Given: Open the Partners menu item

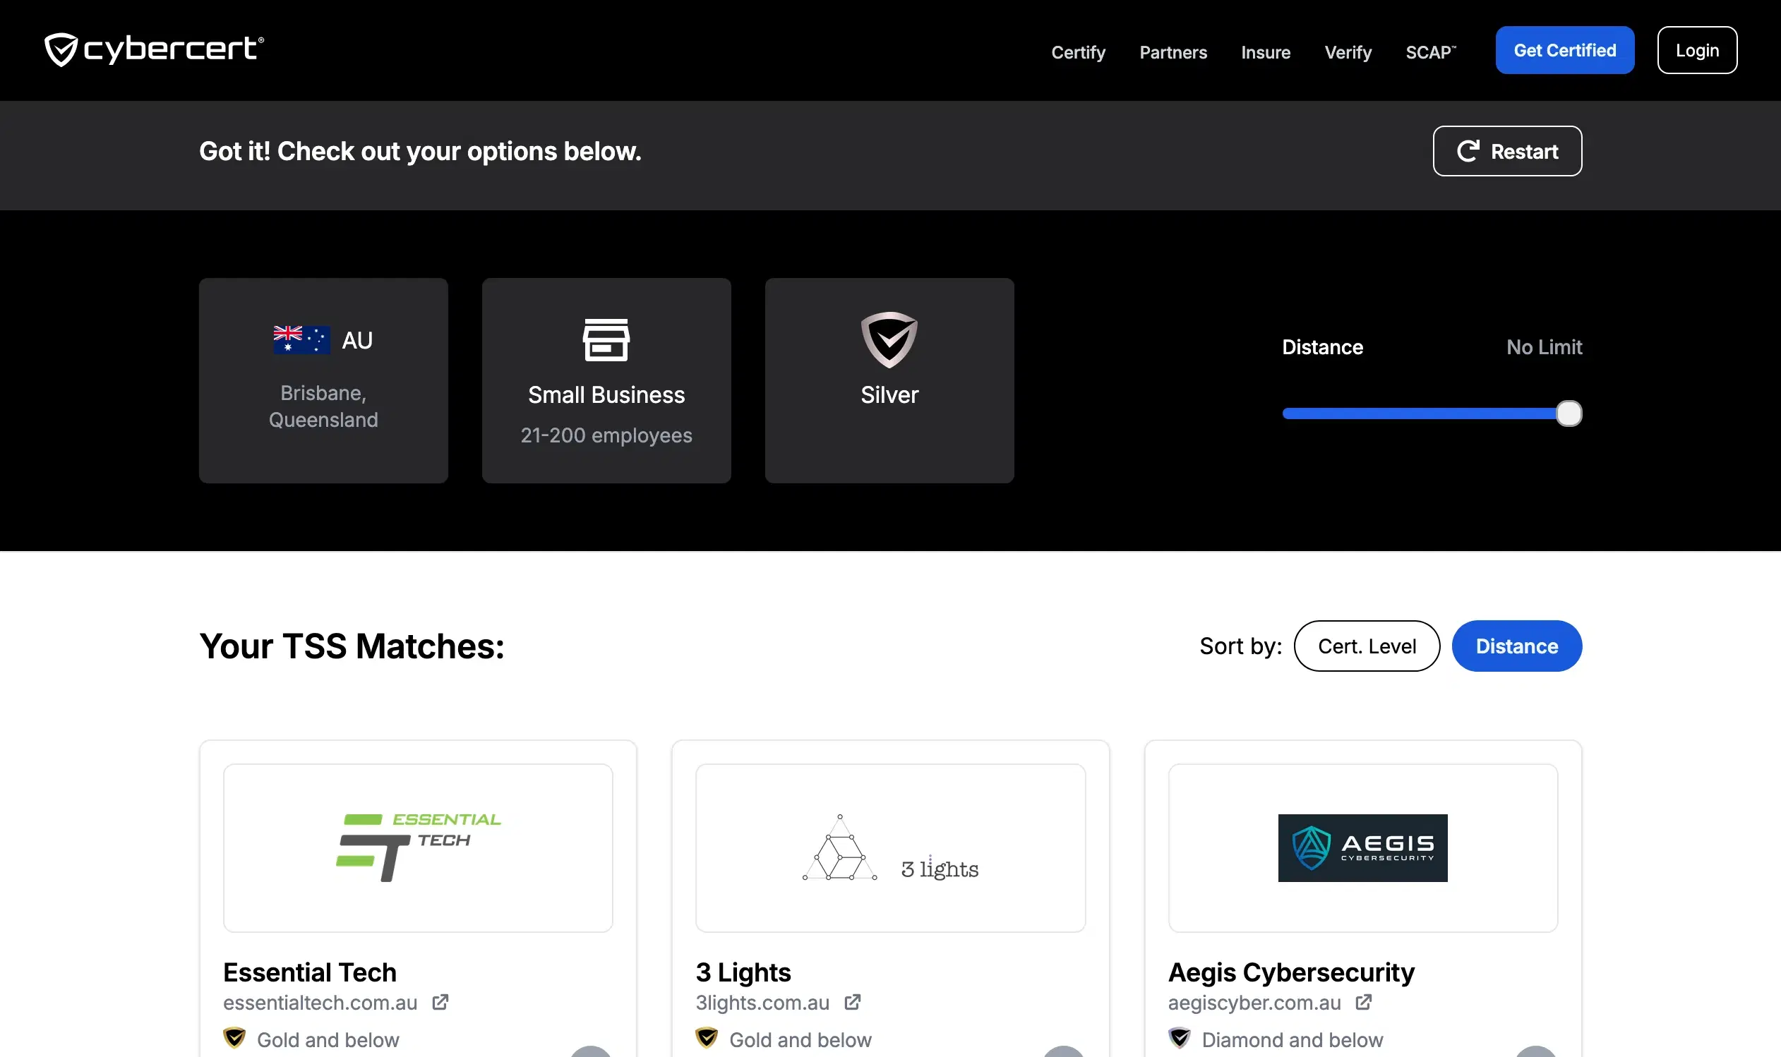Looking at the screenshot, I should tap(1173, 52).
